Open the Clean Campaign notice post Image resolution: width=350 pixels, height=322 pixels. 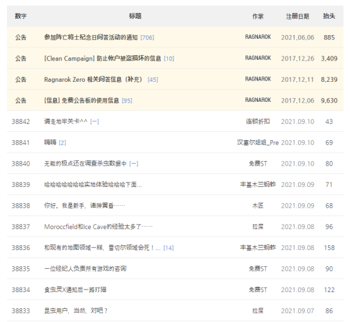click(x=102, y=58)
